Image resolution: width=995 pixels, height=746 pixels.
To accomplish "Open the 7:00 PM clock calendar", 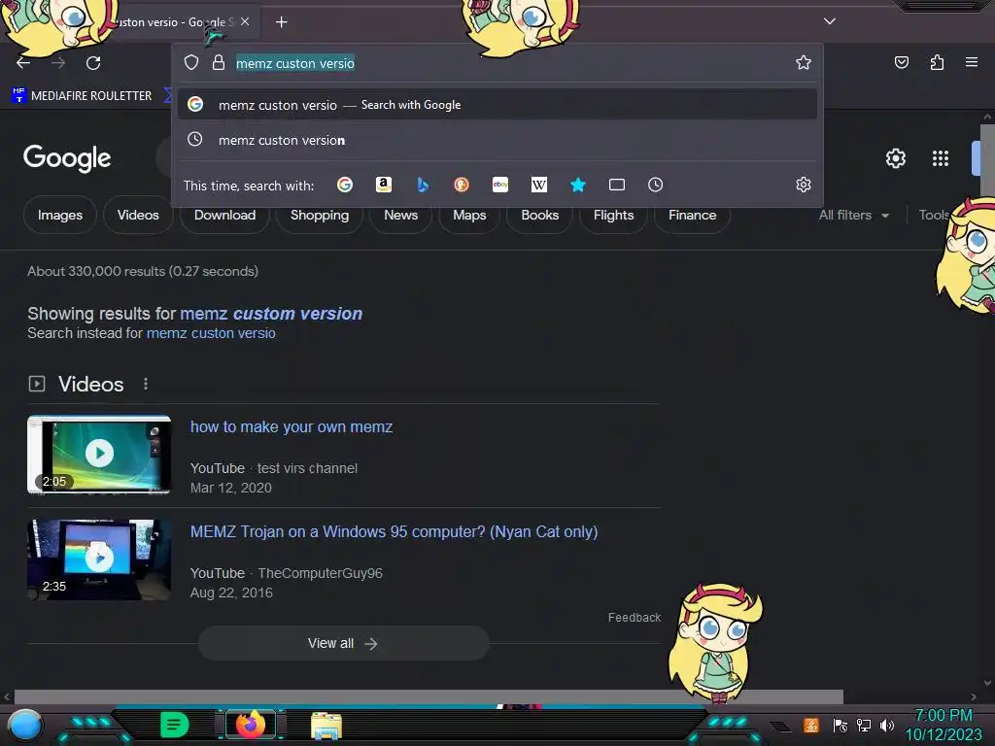I will click(943, 725).
